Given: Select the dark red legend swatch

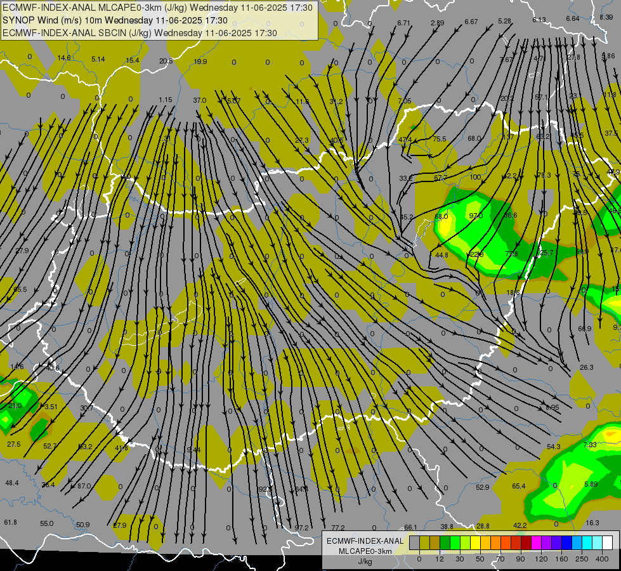Looking at the screenshot, I should [x=526, y=542].
